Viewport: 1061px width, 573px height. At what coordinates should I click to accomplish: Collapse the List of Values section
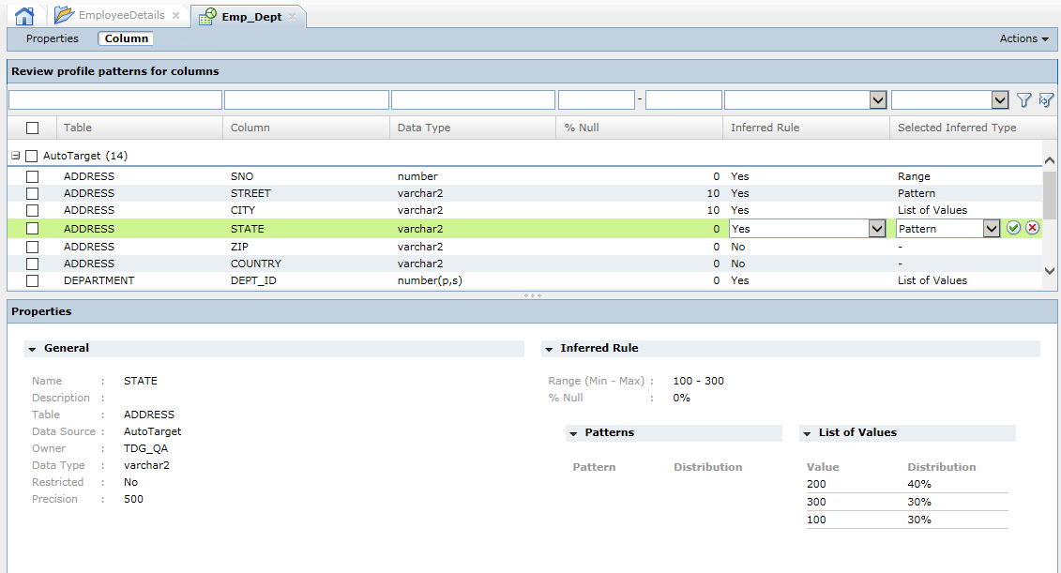[807, 433]
